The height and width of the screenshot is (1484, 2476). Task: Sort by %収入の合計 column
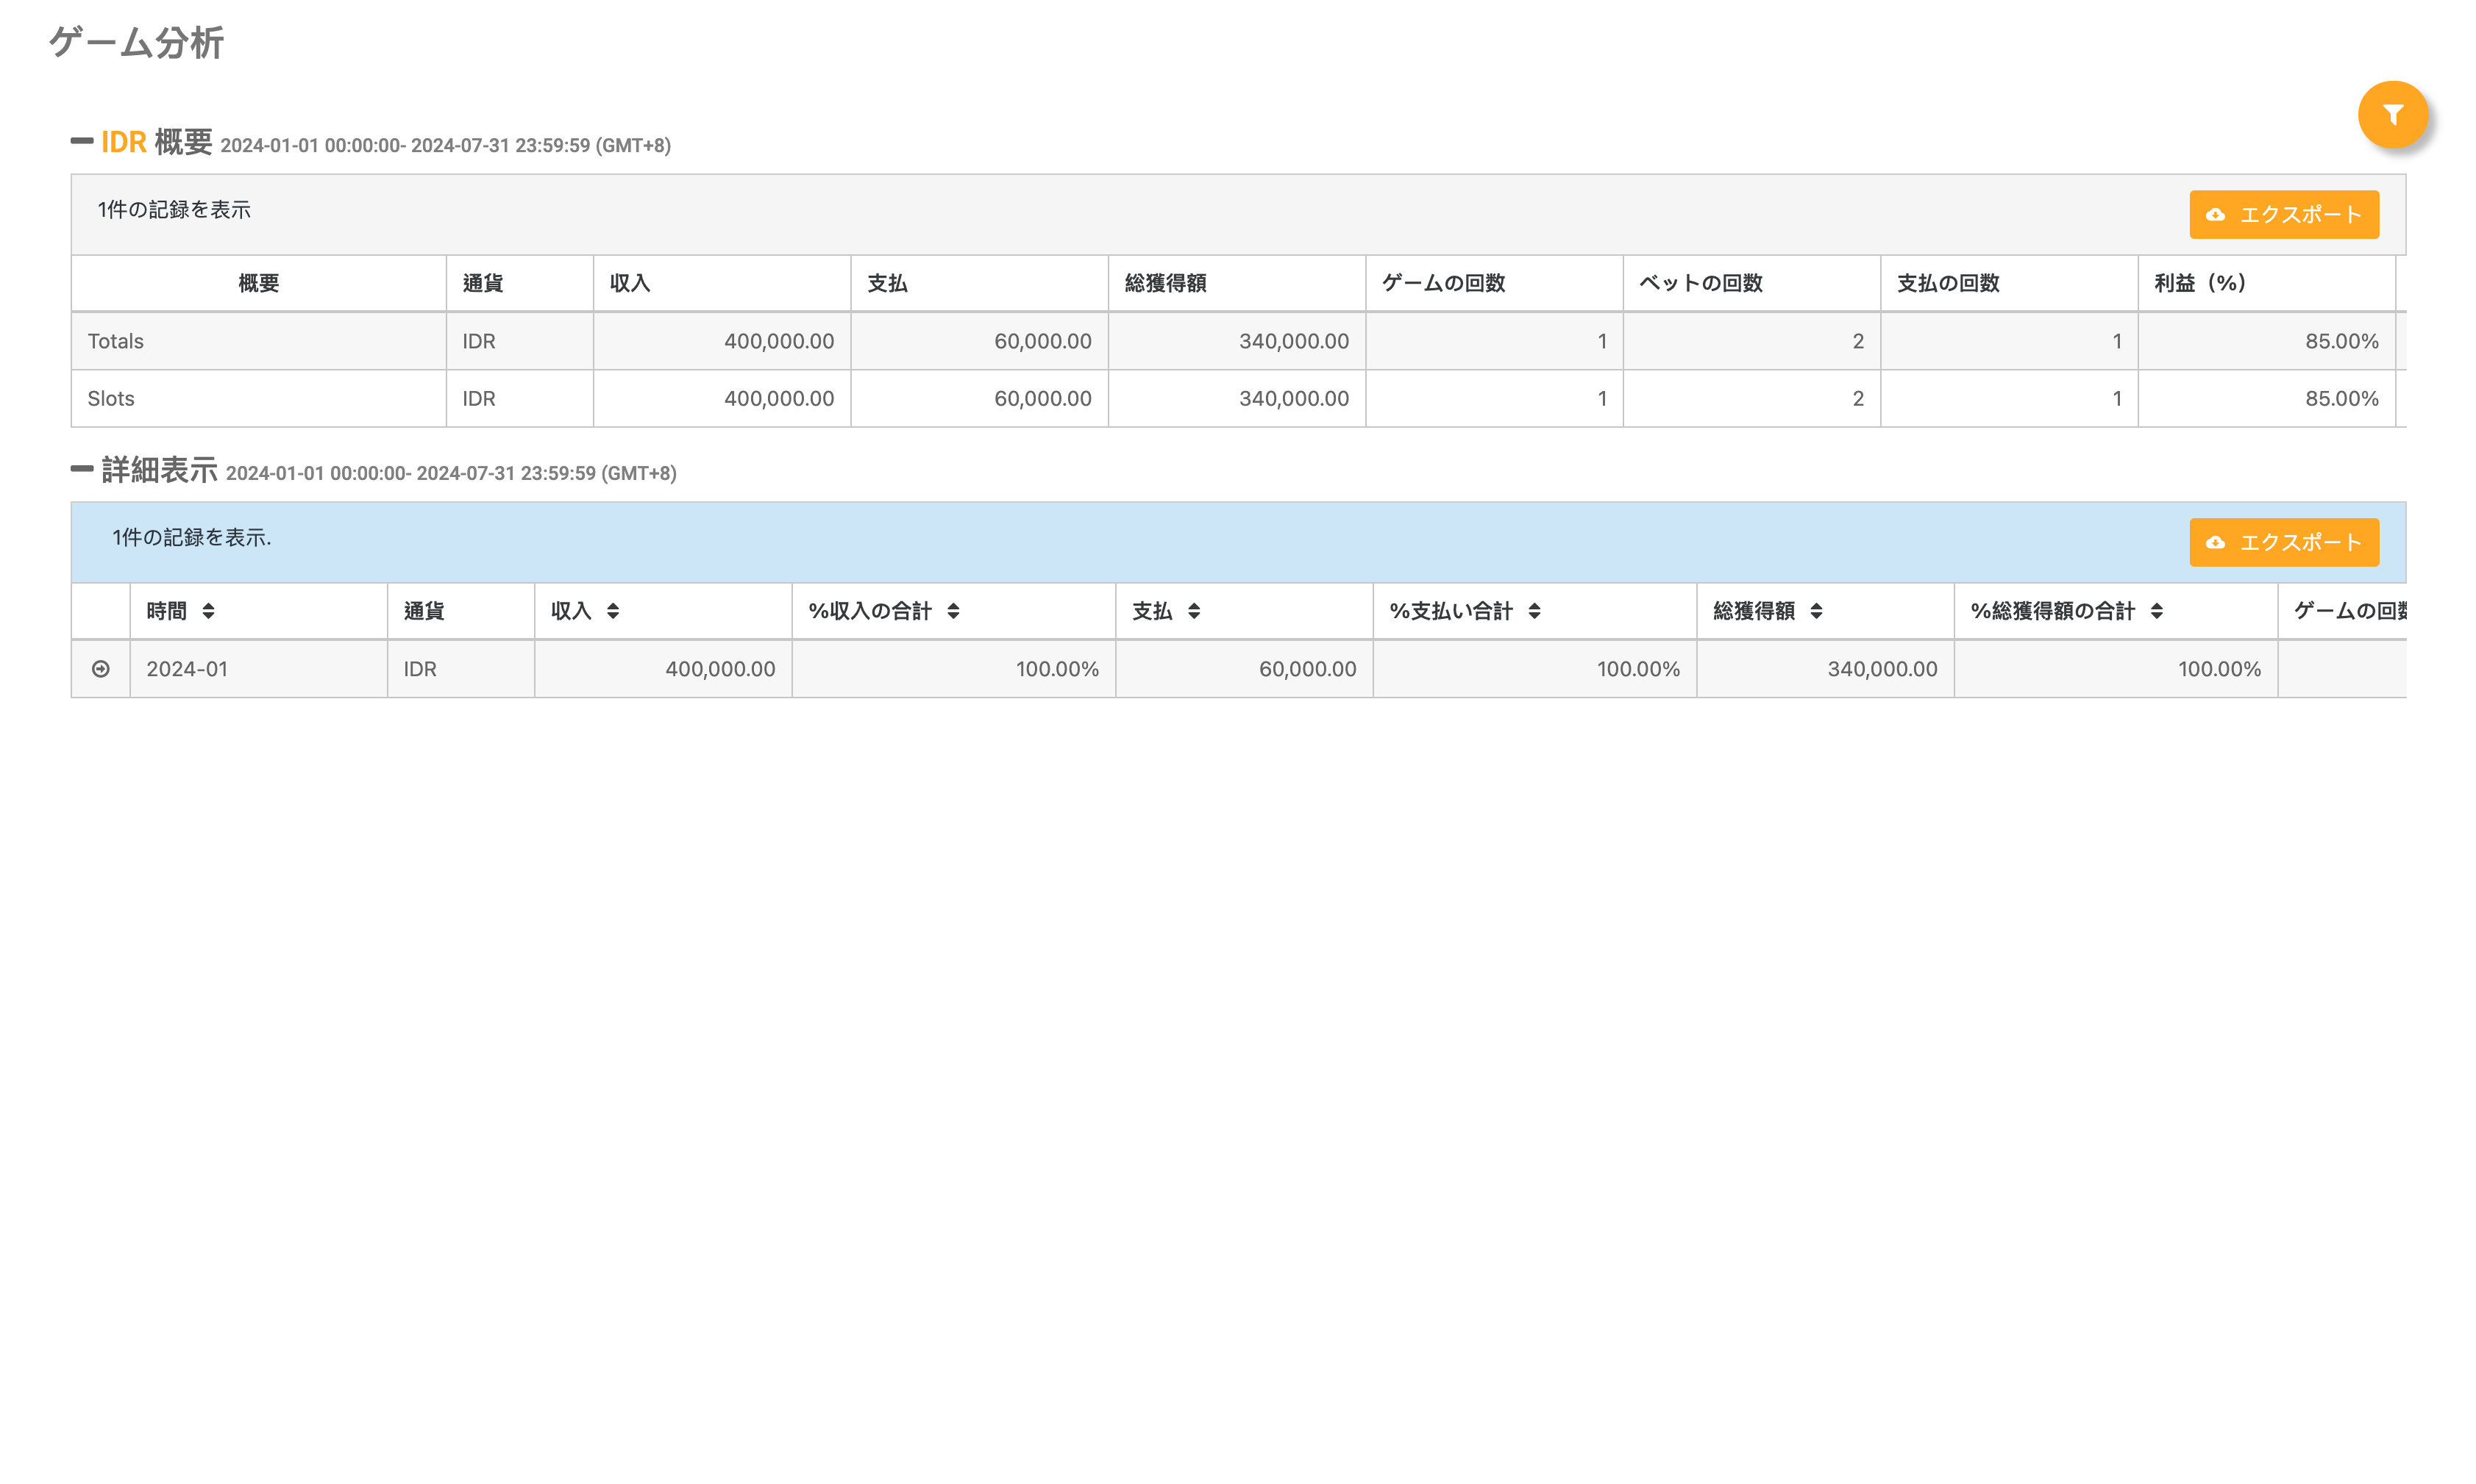(953, 611)
